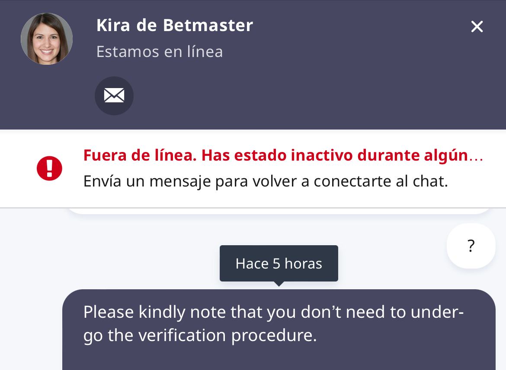Click the envelope email icon
506x370 pixels.
click(x=114, y=95)
